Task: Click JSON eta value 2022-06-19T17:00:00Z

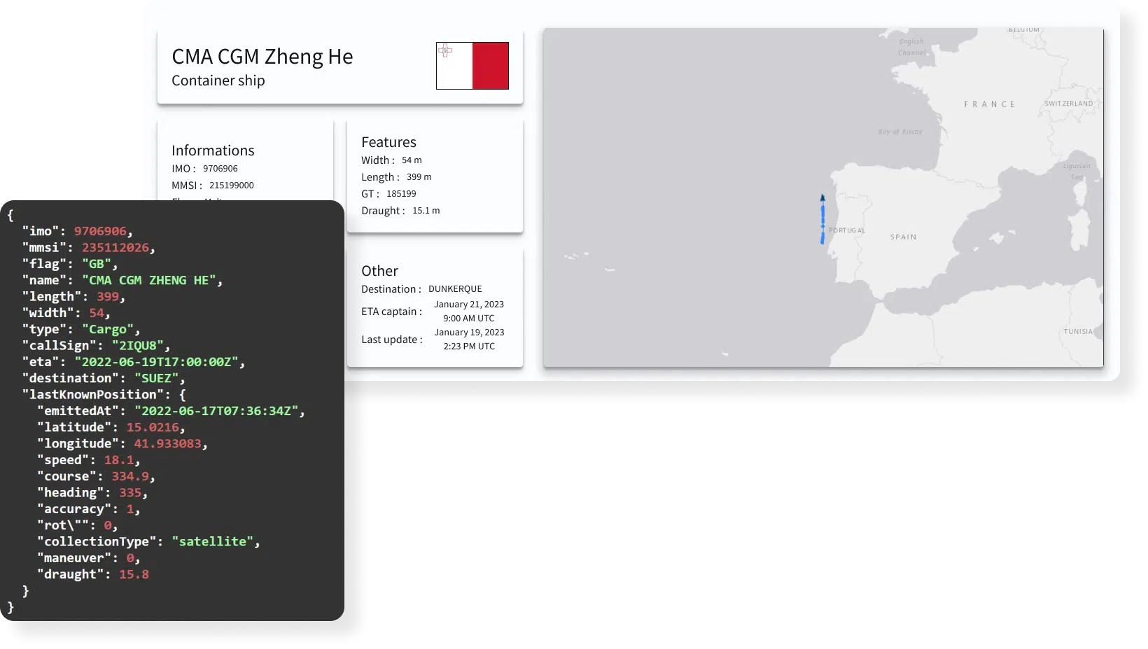Action: click(x=157, y=362)
